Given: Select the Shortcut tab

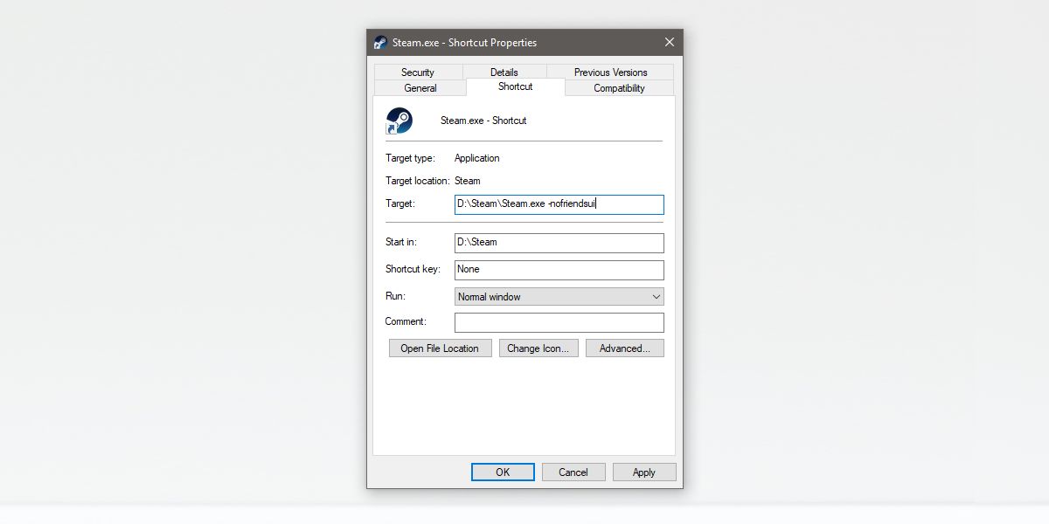Looking at the screenshot, I should click(x=516, y=86).
